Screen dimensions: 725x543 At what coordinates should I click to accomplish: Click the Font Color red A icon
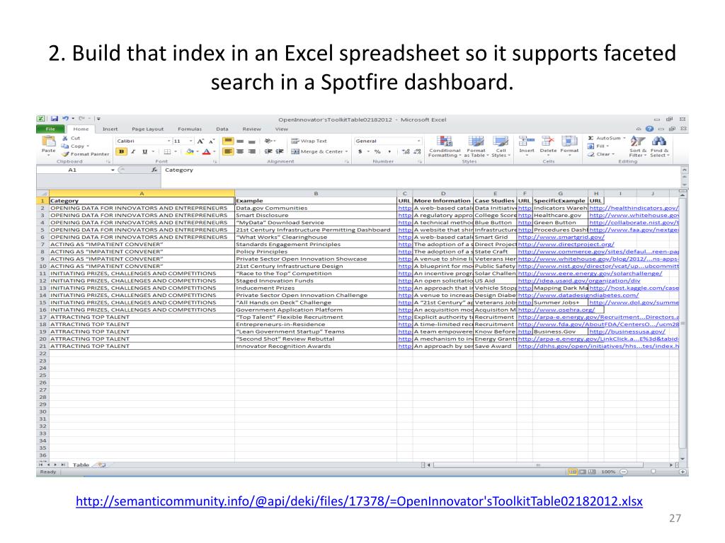tap(207, 151)
